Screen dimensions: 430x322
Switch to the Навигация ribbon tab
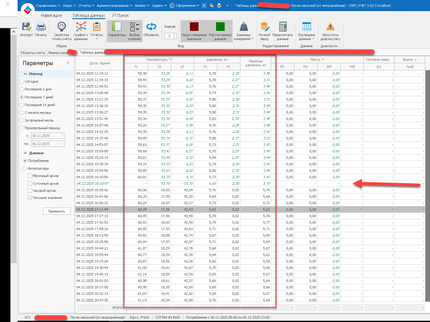click(51, 15)
